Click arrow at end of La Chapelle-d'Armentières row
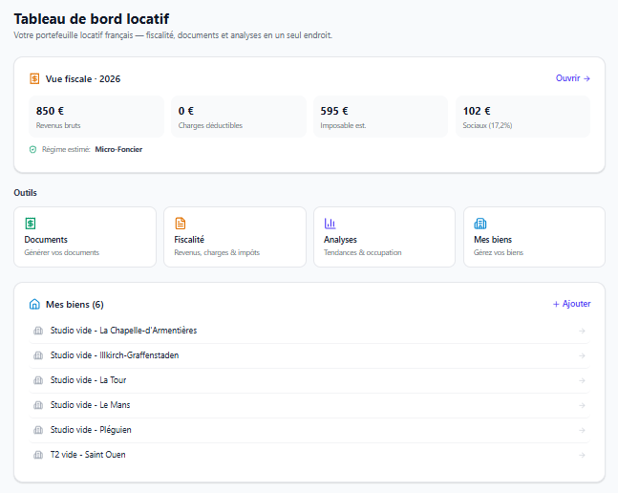The height and width of the screenshot is (493, 618). click(x=582, y=331)
